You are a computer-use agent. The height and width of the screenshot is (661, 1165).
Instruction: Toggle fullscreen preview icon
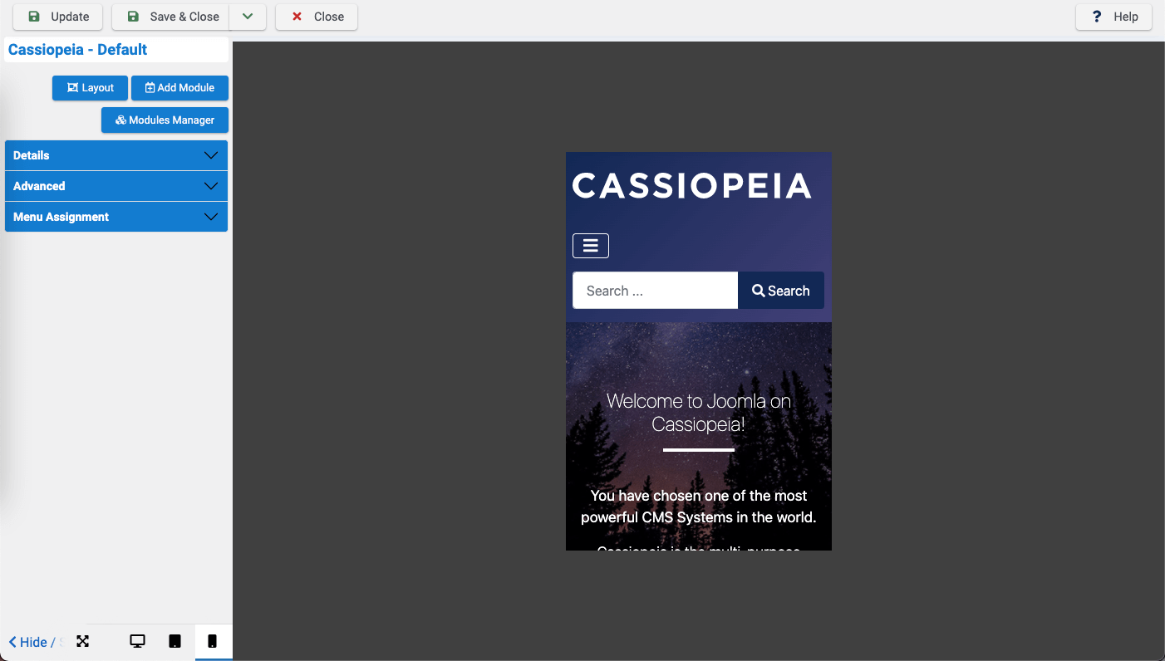[x=83, y=641]
